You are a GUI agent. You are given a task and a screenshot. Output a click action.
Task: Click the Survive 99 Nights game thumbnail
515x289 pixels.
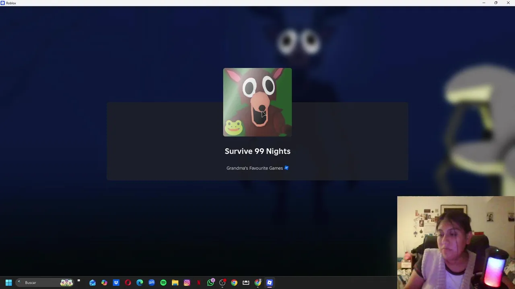(x=257, y=102)
